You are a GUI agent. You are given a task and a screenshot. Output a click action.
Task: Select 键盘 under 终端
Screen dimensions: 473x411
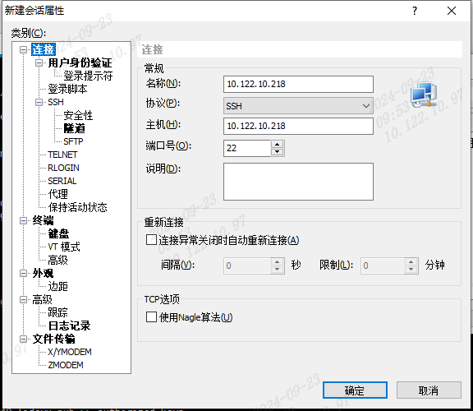[x=58, y=233]
